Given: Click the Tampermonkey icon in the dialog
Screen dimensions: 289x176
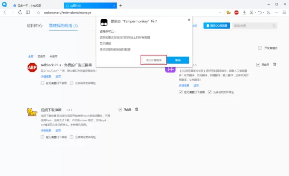Looking at the screenshot, I should click(x=104, y=23).
